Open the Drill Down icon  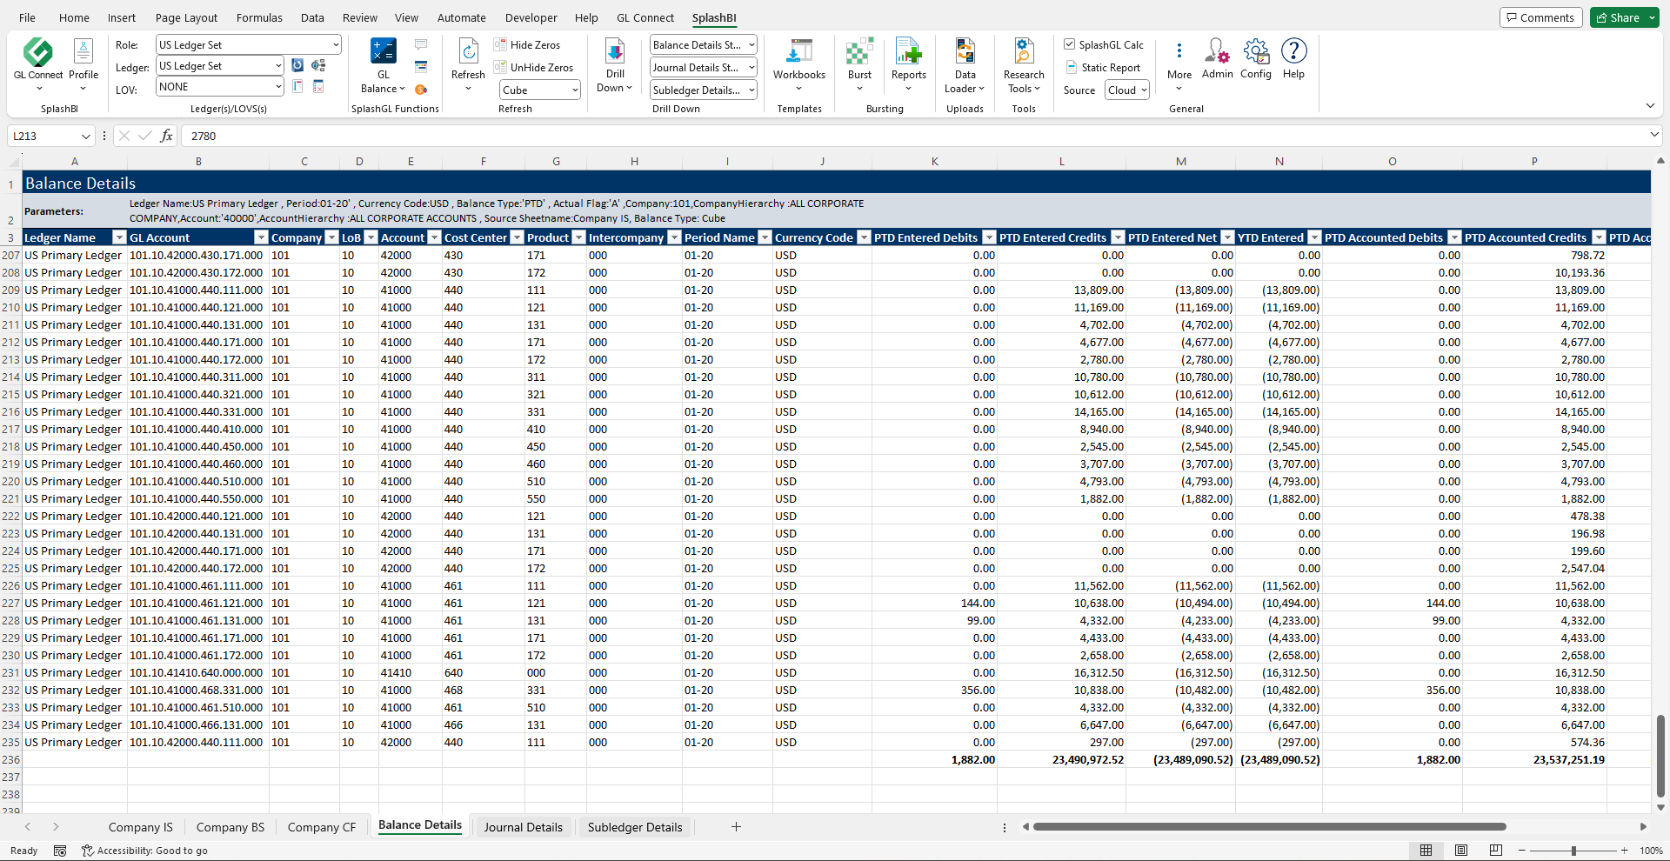pyautogui.click(x=614, y=54)
